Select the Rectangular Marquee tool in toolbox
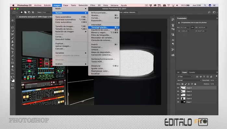This screenshot has height=129, width=227. click(12, 24)
